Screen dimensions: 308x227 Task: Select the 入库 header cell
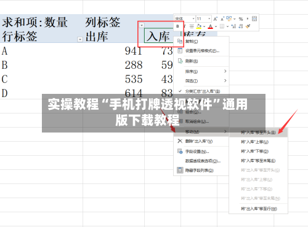pos(159,36)
